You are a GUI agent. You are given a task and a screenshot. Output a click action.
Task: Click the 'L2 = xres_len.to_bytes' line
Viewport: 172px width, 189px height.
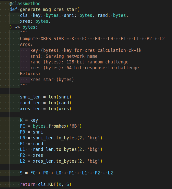point(61,161)
